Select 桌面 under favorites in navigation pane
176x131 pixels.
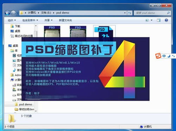(x=15, y=31)
